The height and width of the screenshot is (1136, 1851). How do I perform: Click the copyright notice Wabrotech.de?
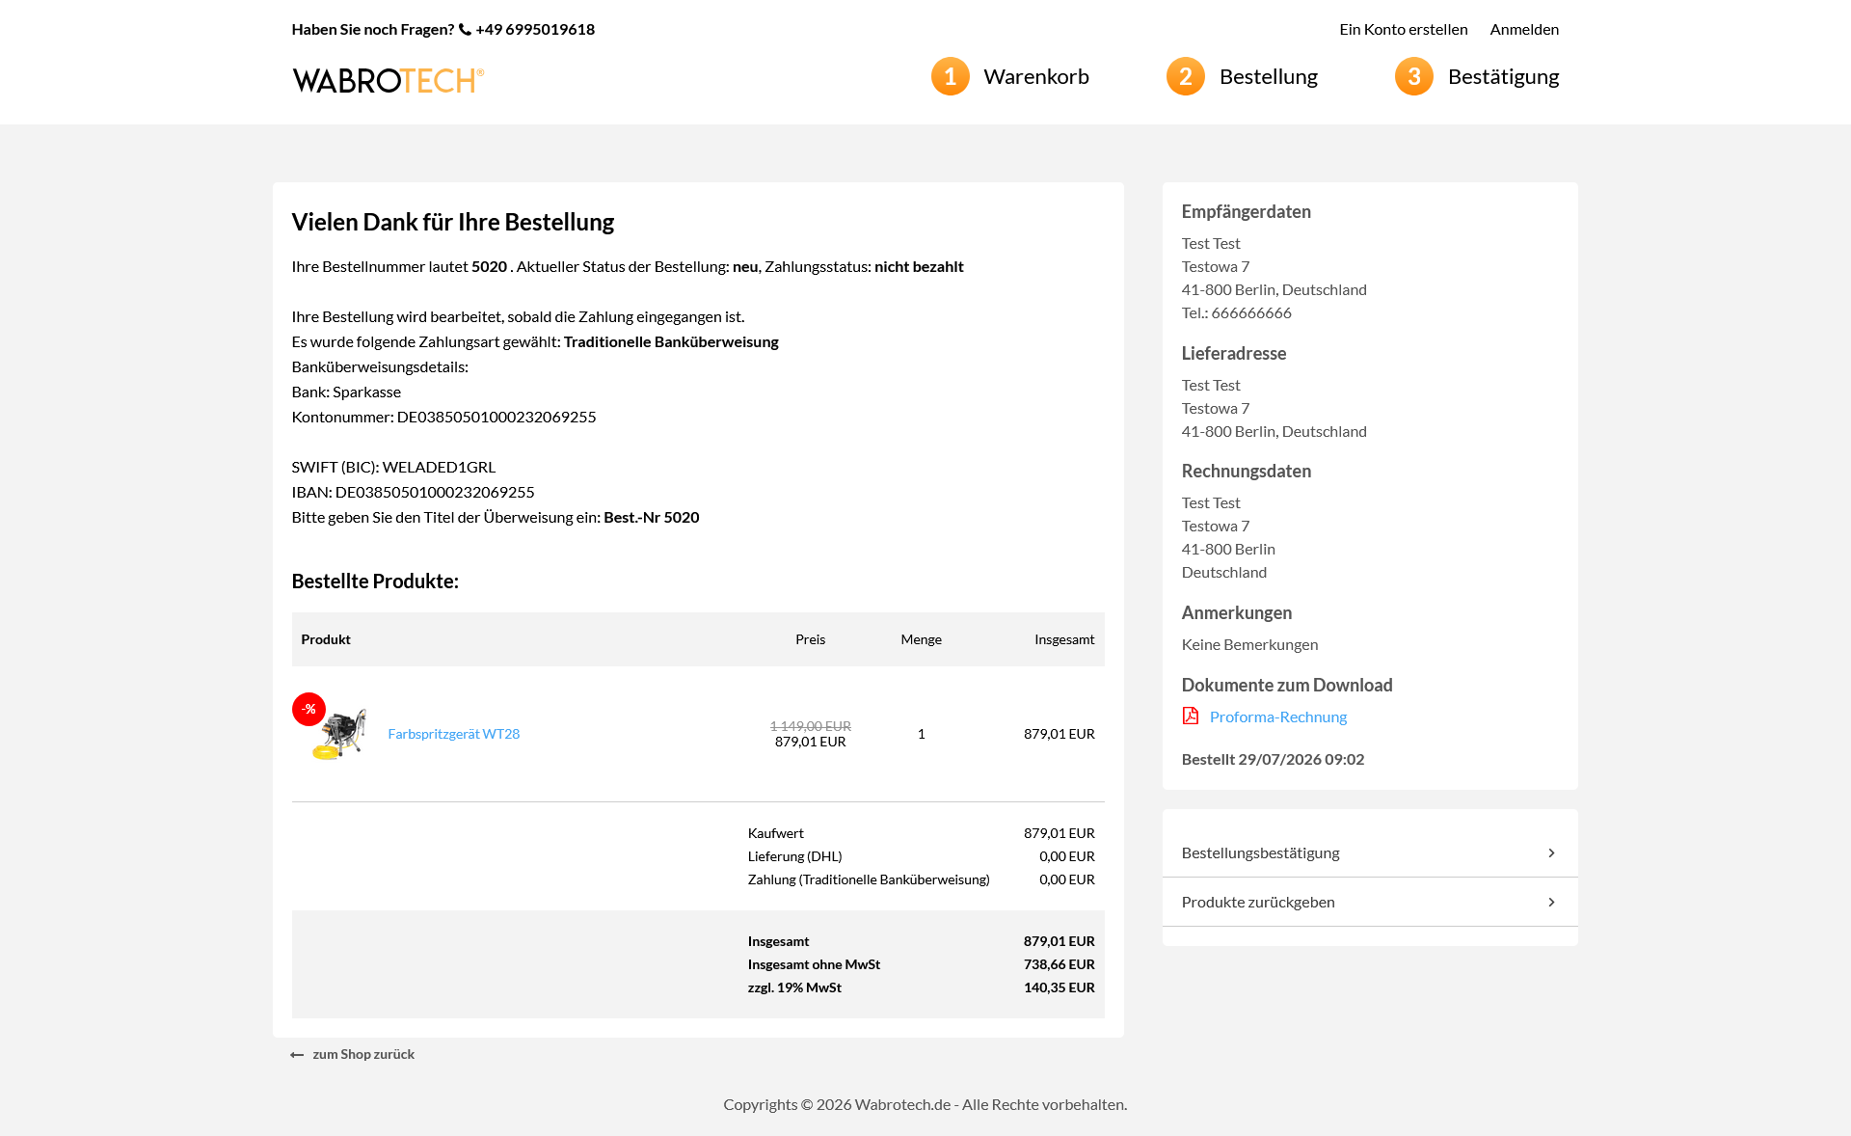pyautogui.click(x=925, y=1104)
